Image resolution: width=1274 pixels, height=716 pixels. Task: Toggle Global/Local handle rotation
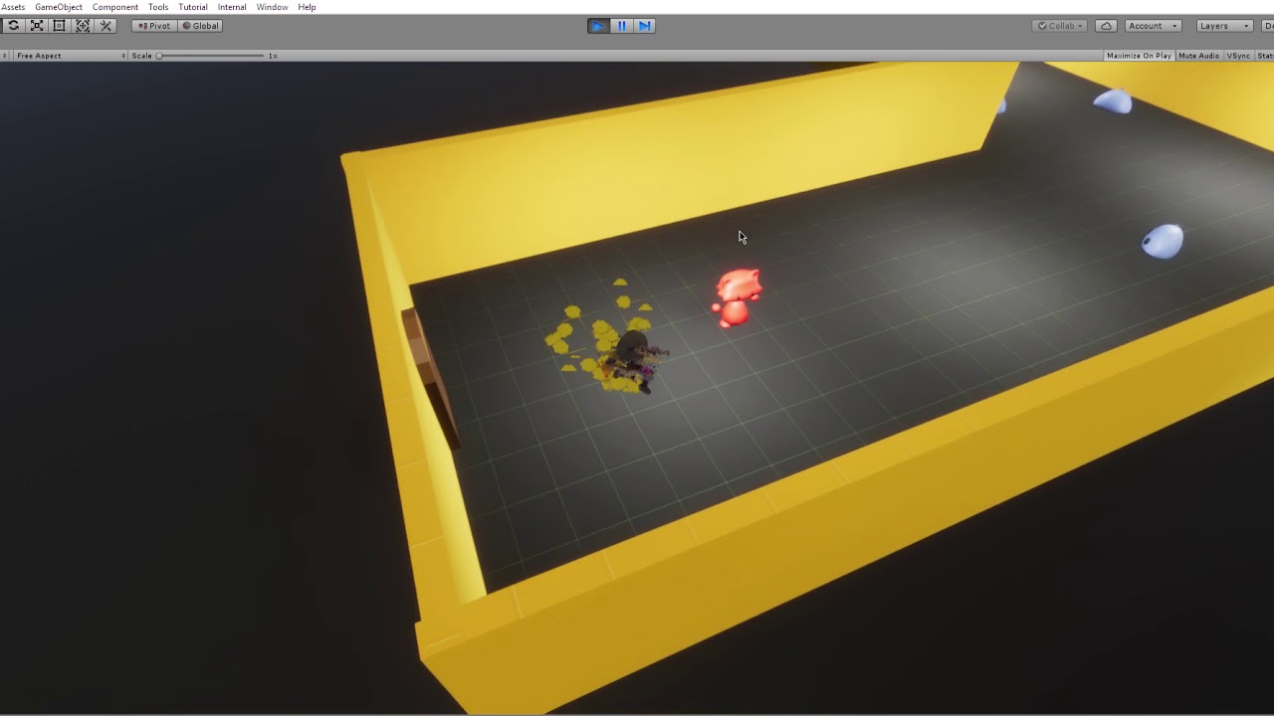200,26
